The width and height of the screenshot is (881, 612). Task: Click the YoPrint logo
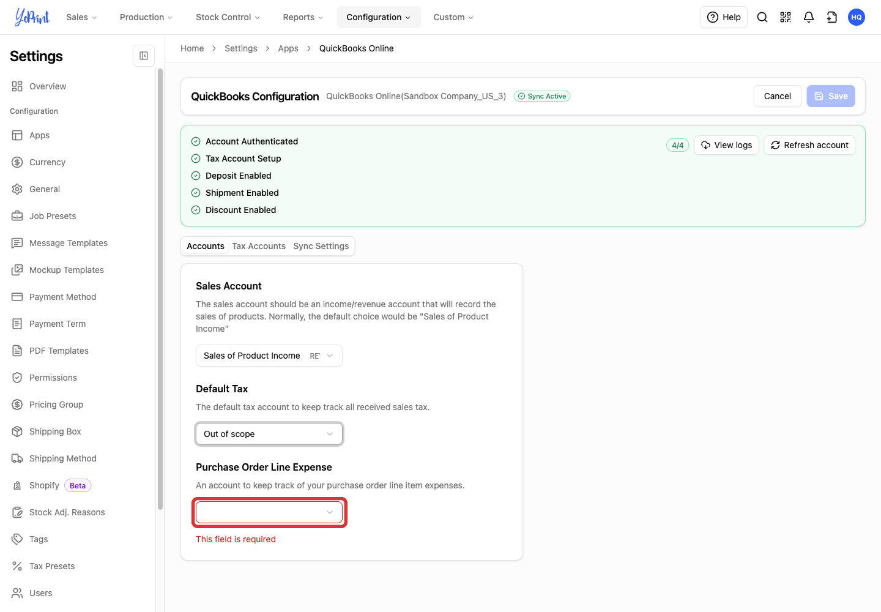coord(32,17)
